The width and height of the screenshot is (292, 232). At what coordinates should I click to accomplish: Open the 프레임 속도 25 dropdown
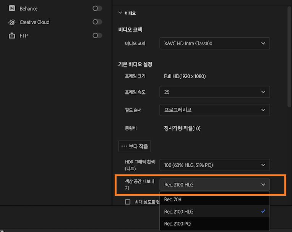pos(214,92)
